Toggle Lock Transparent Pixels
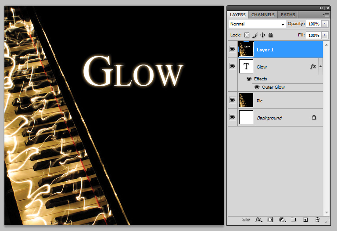 point(247,35)
